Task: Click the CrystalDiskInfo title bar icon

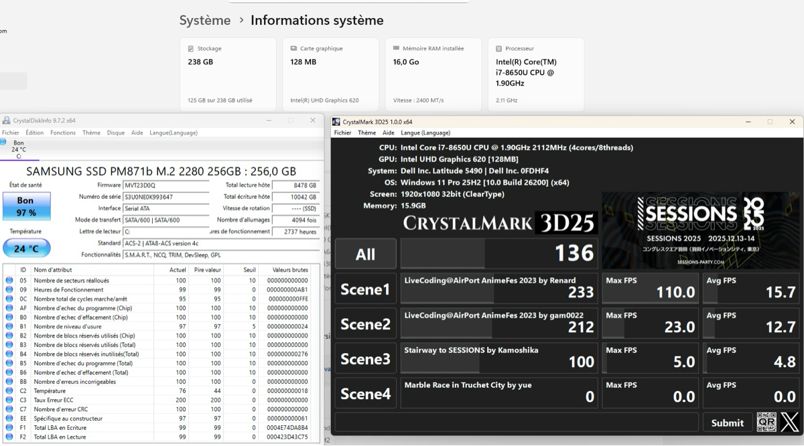Action: [x=6, y=121]
